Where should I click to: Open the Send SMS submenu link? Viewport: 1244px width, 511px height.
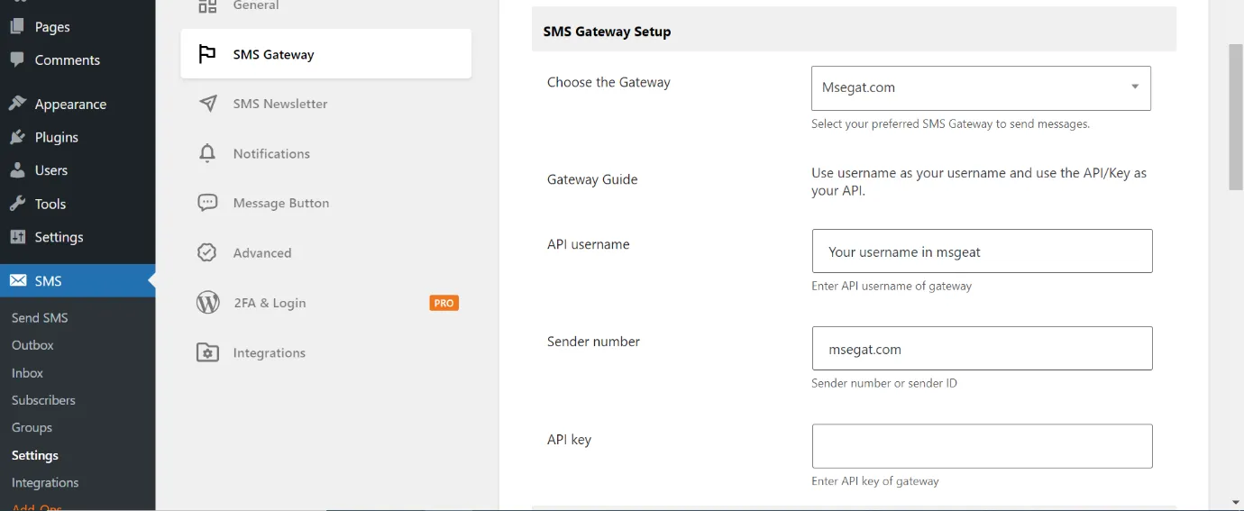[x=40, y=317]
